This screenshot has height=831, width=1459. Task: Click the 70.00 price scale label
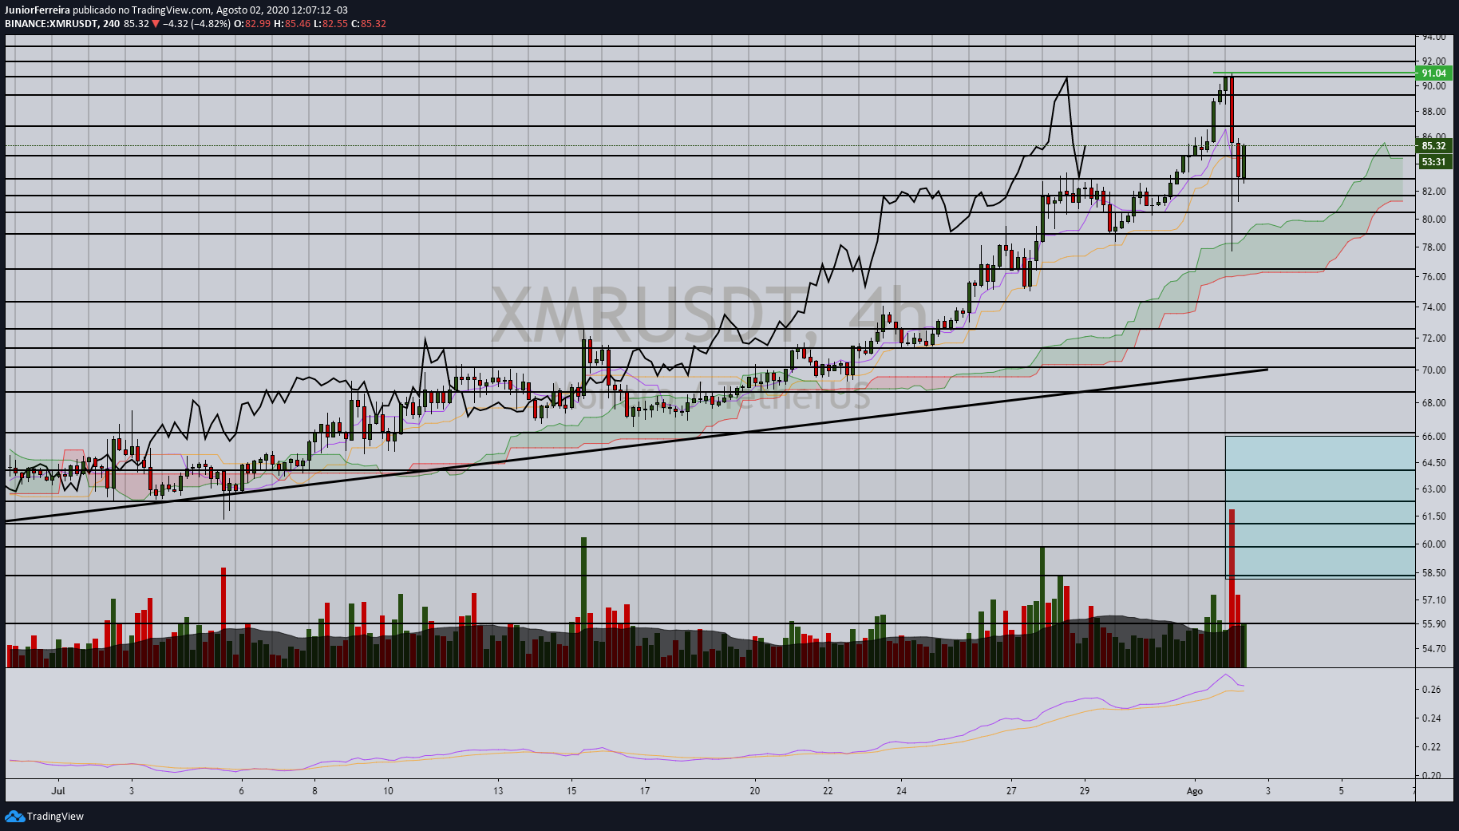coord(1433,370)
